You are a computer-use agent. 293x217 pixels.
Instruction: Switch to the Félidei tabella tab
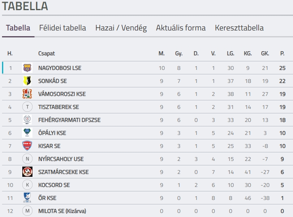point(62,28)
